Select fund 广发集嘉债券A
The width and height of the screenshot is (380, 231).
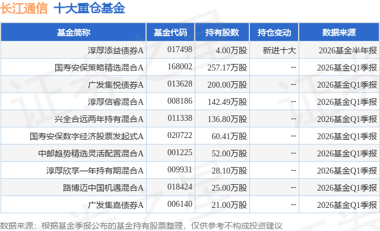pyautogui.click(x=116, y=205)
